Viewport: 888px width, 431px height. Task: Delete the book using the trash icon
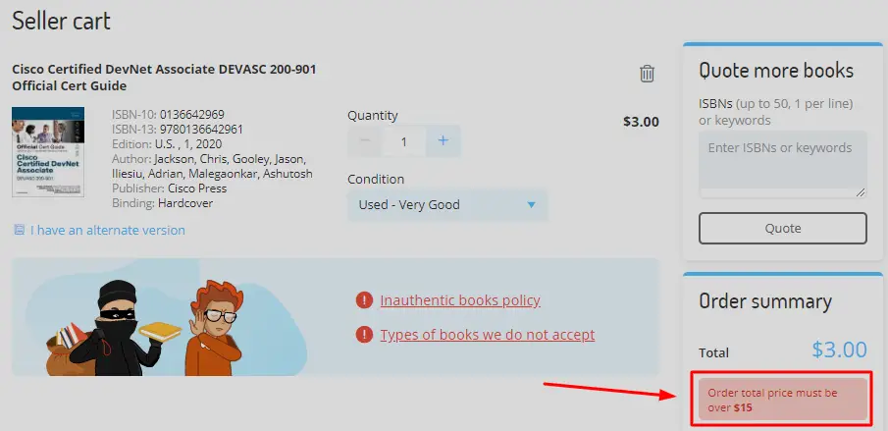tap(647, 74)
